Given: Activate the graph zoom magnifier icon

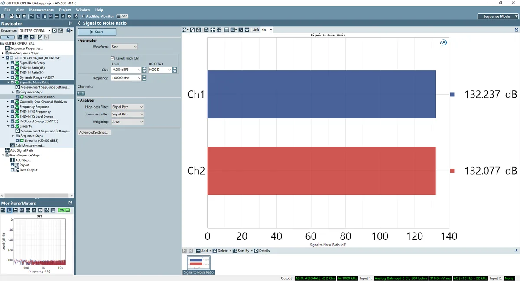Looking at the screenshot, I should (206, 30).
